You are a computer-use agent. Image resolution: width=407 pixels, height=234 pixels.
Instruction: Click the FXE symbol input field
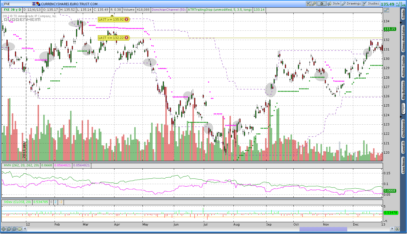pos(18,4)
